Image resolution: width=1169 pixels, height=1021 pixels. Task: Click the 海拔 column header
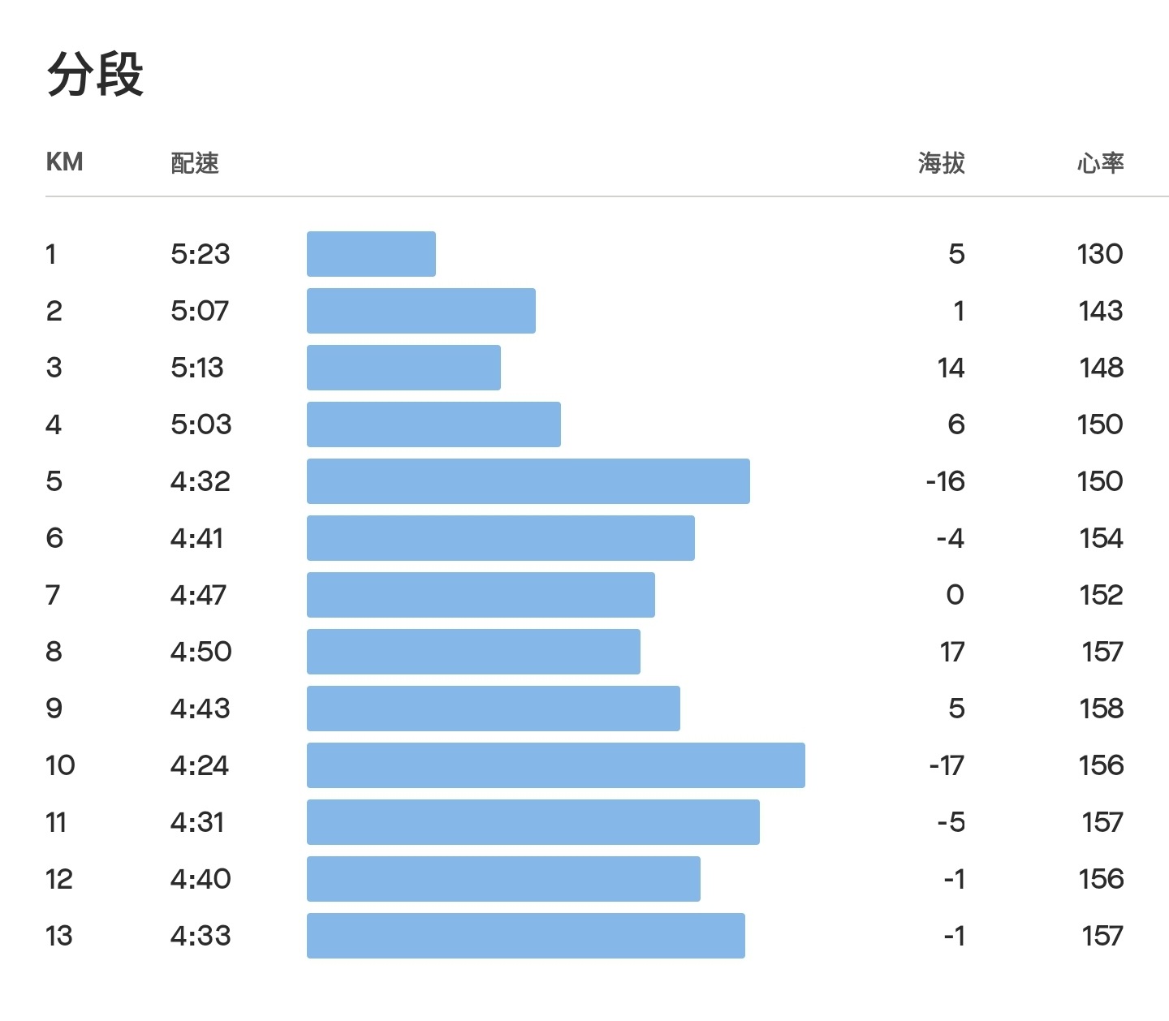click(942, 163)
